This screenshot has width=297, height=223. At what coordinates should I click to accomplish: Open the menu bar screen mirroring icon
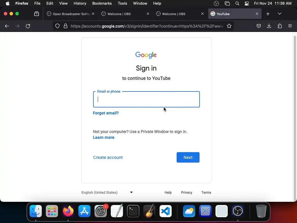227,3
